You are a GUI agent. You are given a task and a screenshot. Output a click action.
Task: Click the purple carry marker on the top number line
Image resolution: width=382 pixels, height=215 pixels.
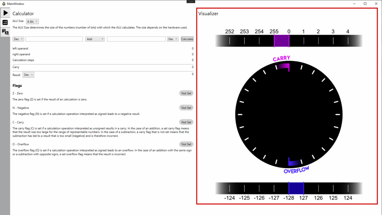pos(282,41)
